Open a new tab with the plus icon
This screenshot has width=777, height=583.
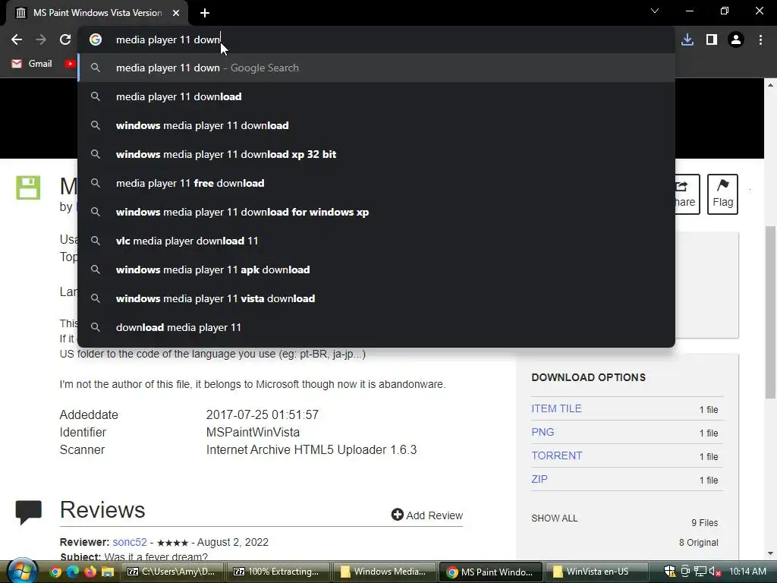(205, 13)
